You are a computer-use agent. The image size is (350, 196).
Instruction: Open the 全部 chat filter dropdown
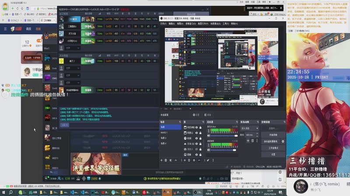tap(64, 125)
